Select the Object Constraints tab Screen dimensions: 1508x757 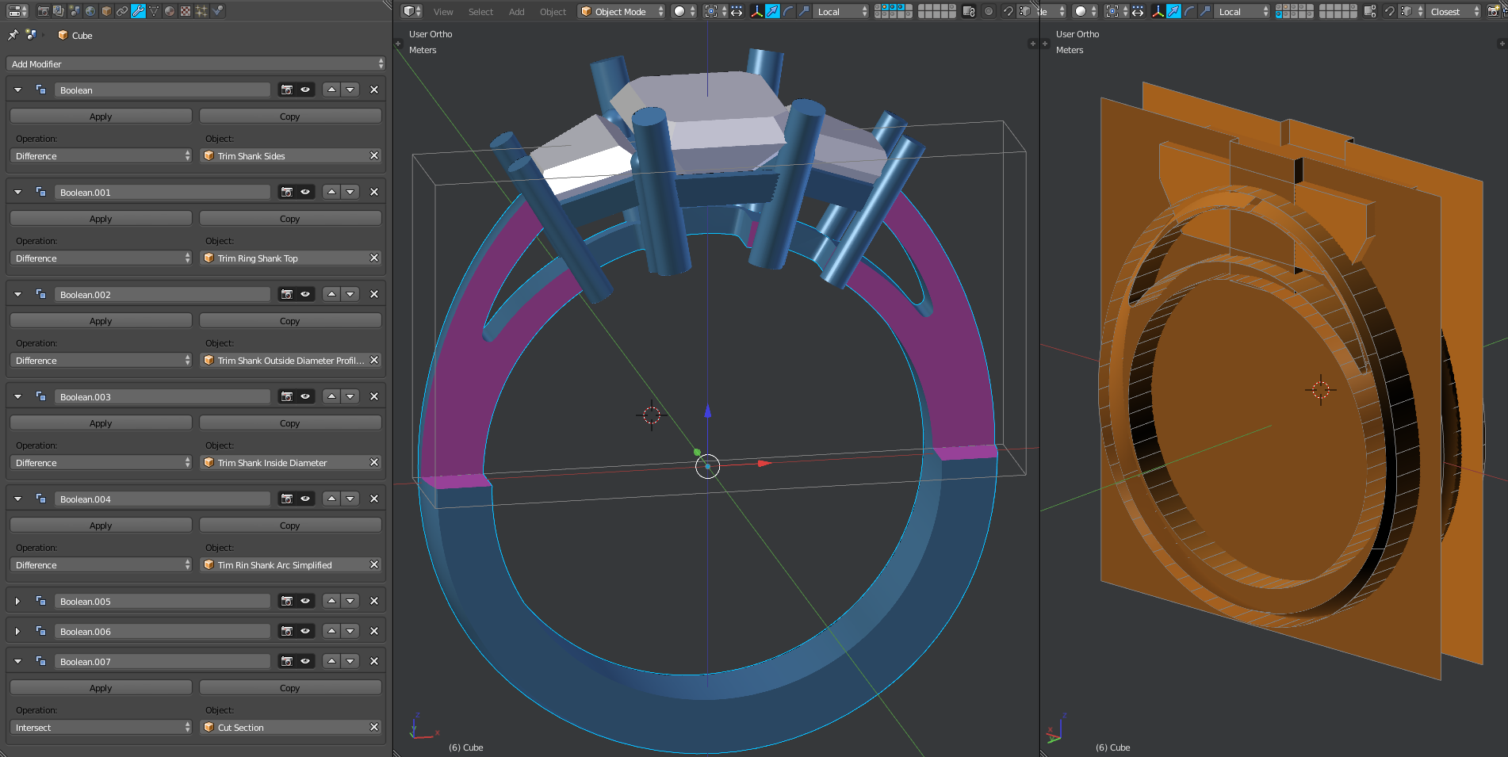coord(122,11)
